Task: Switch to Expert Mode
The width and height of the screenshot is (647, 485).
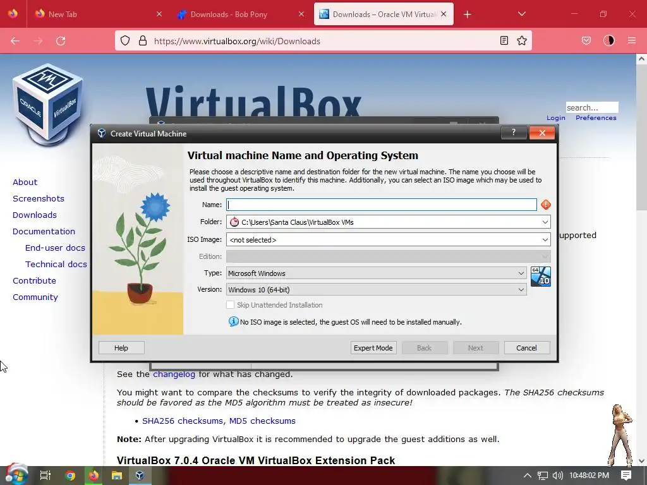Action: [373, 348]
